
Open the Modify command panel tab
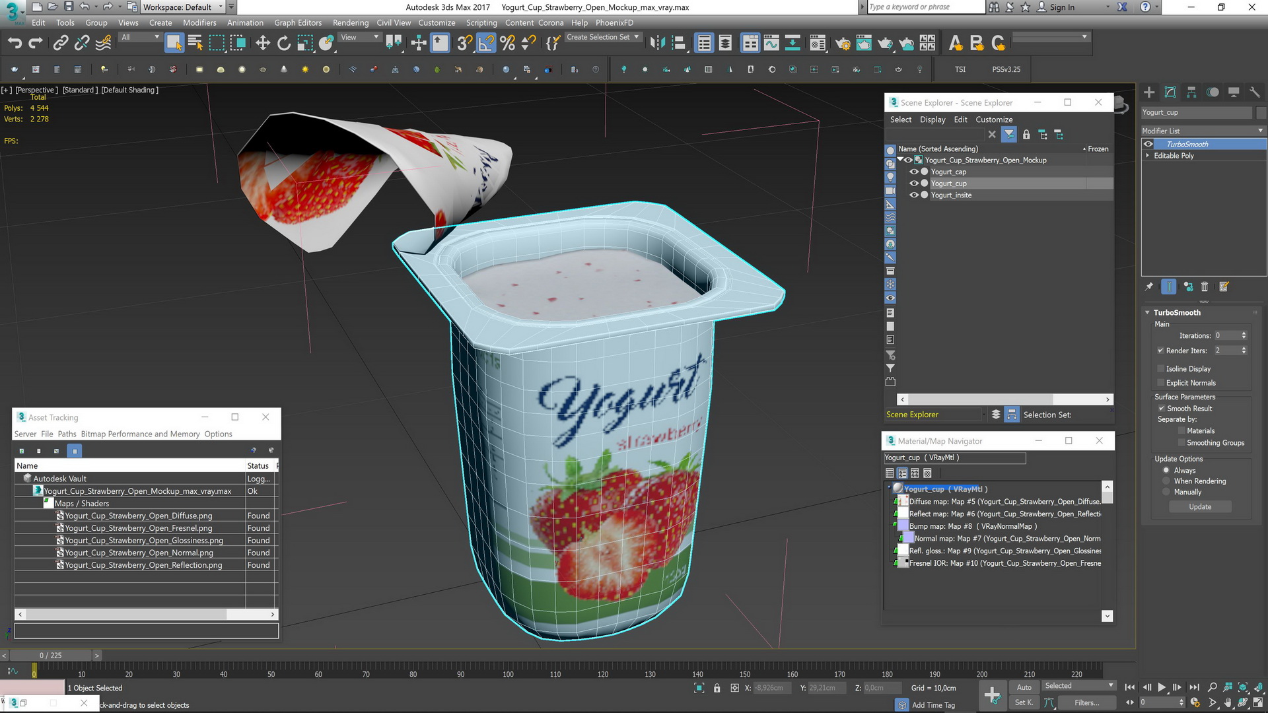(1170, 92)
